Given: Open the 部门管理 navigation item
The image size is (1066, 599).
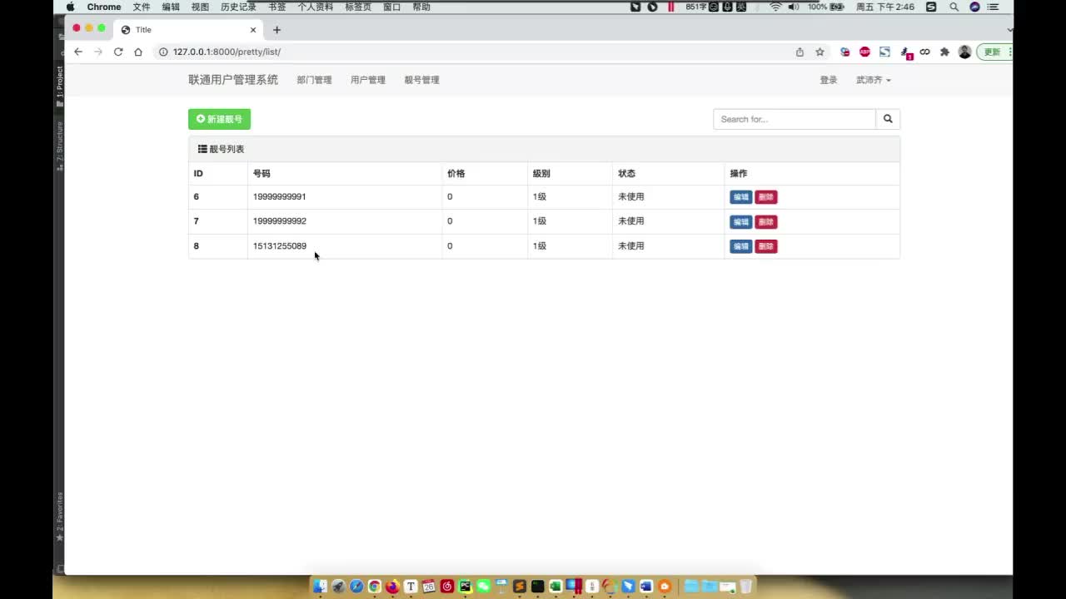Looking at the screenshot, I should (x=314, y=80).
